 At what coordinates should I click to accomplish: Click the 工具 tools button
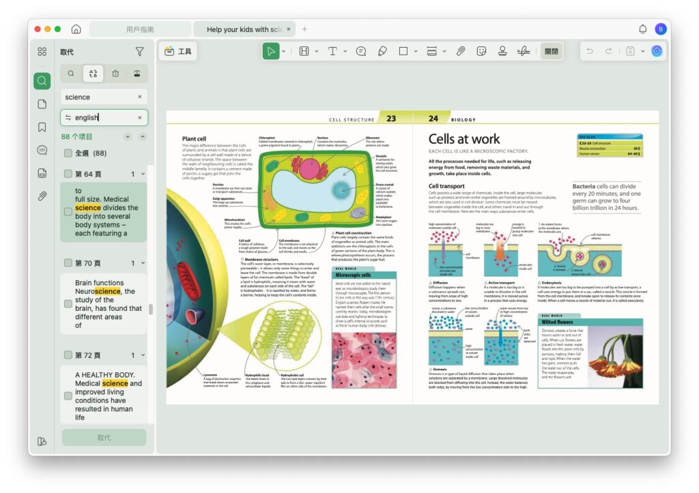(x=178, y=51)
